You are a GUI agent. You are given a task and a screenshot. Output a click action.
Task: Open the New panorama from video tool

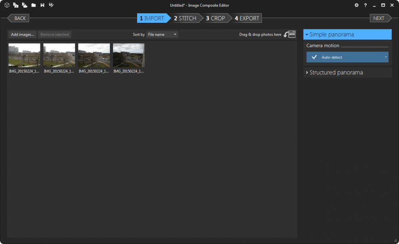(24, 5)
